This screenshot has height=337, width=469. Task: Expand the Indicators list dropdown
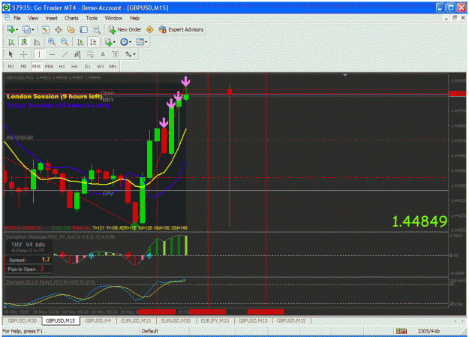[114, 42]
